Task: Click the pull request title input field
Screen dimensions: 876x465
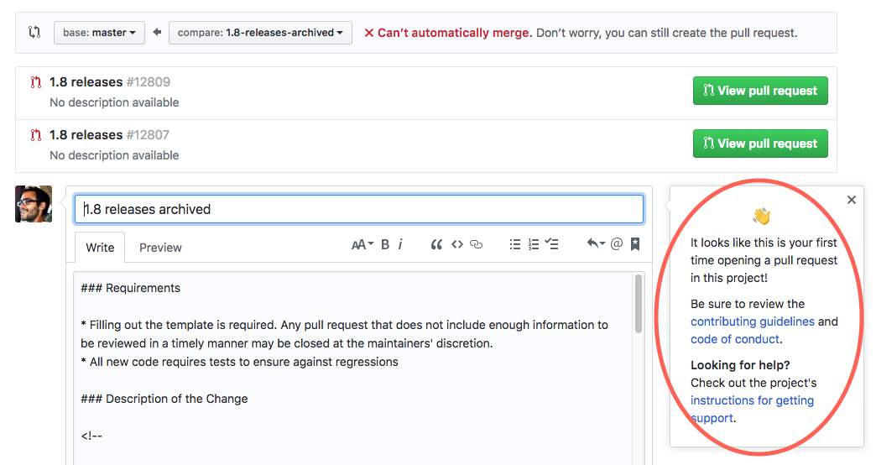Action: 359,209
